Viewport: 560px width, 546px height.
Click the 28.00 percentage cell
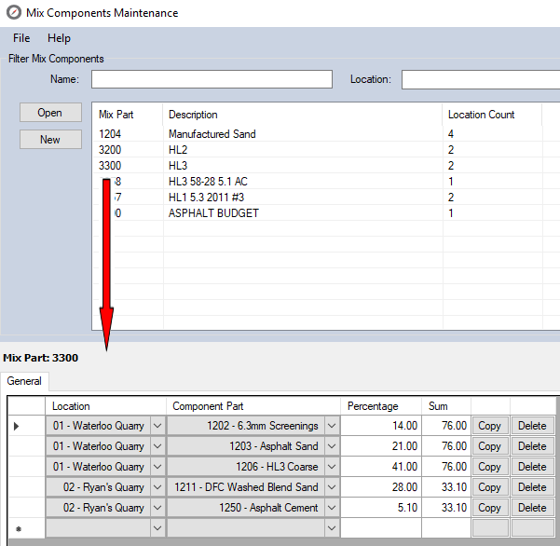[381, 487]
